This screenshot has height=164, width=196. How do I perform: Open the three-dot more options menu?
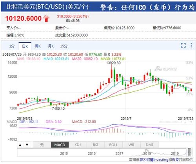(191, 45)
